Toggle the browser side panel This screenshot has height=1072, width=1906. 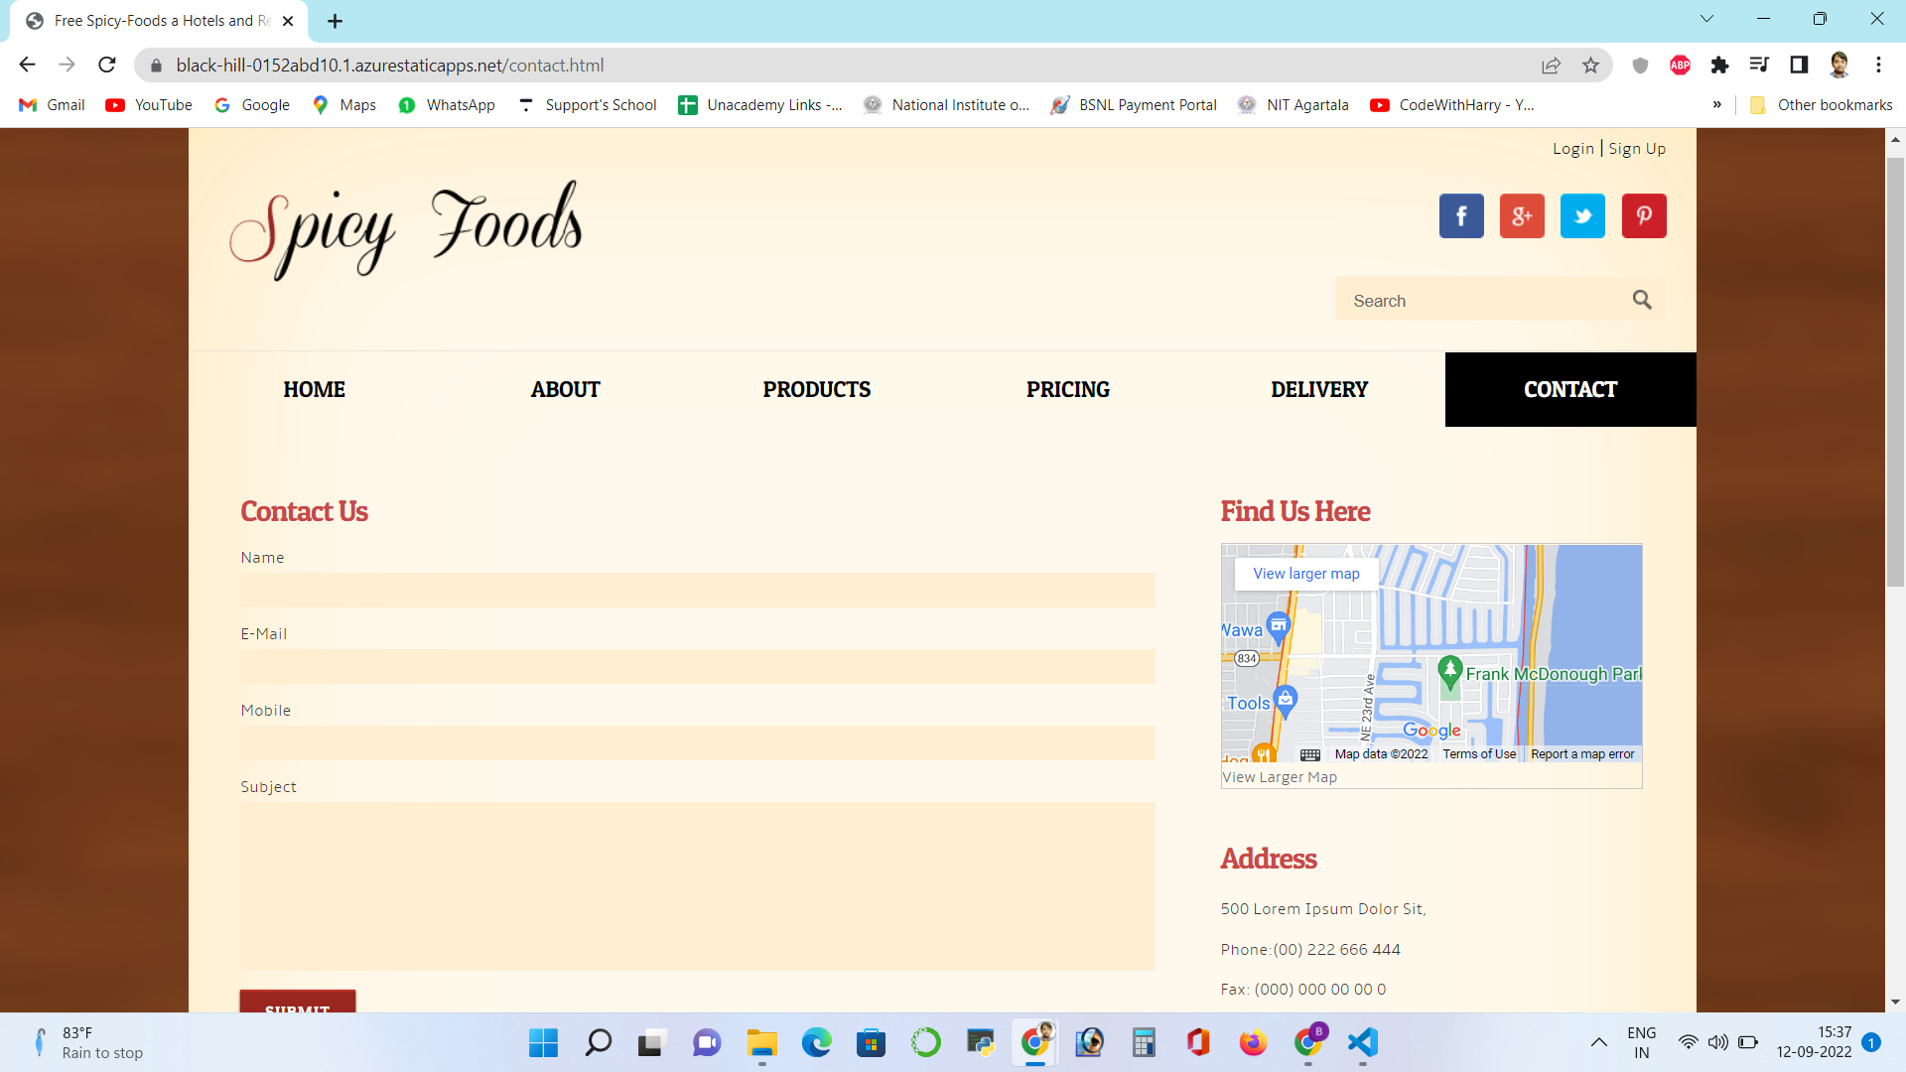[x=1799, y=65]
